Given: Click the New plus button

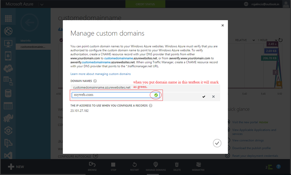Looking at the screenshot, I should click(16, 167).
